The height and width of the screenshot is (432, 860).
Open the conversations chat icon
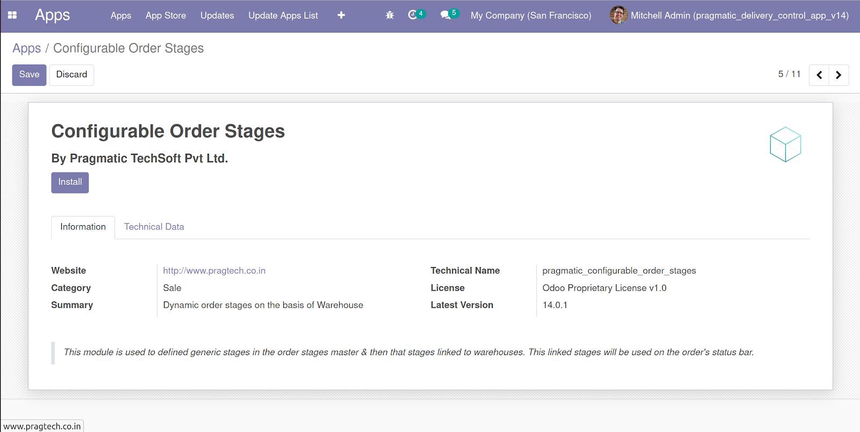click(x=446, y=15)
